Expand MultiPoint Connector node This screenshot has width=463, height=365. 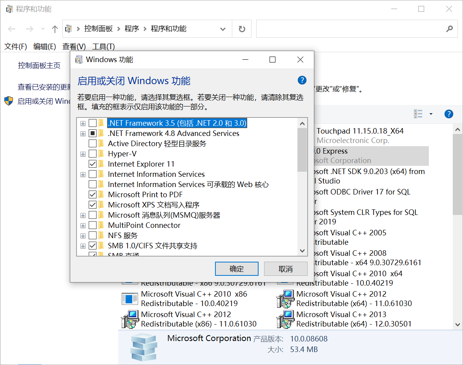[83, 226]
